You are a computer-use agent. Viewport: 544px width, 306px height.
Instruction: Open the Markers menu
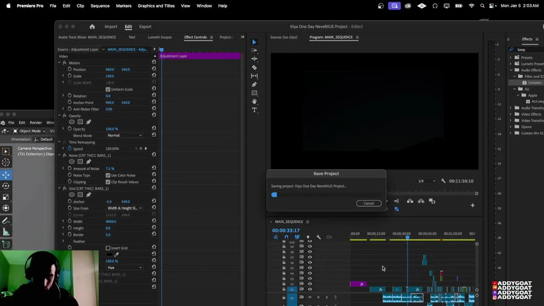[x=124, y=6]
